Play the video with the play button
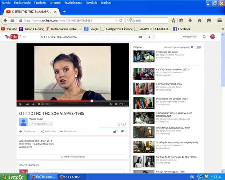The width and height of the screenshot is (225, 180). pyautogui.click(x=21, y=104)
